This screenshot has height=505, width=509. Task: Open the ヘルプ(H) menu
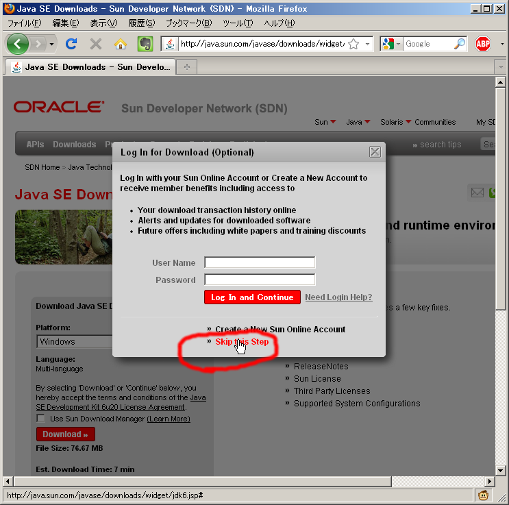coord(280,23)
